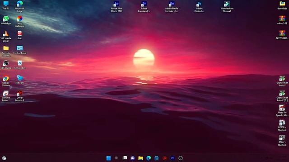The width and height of the screenshot is (289, 162).
Task: Select the downloads folder on the desktop
Action: [282, 5]
